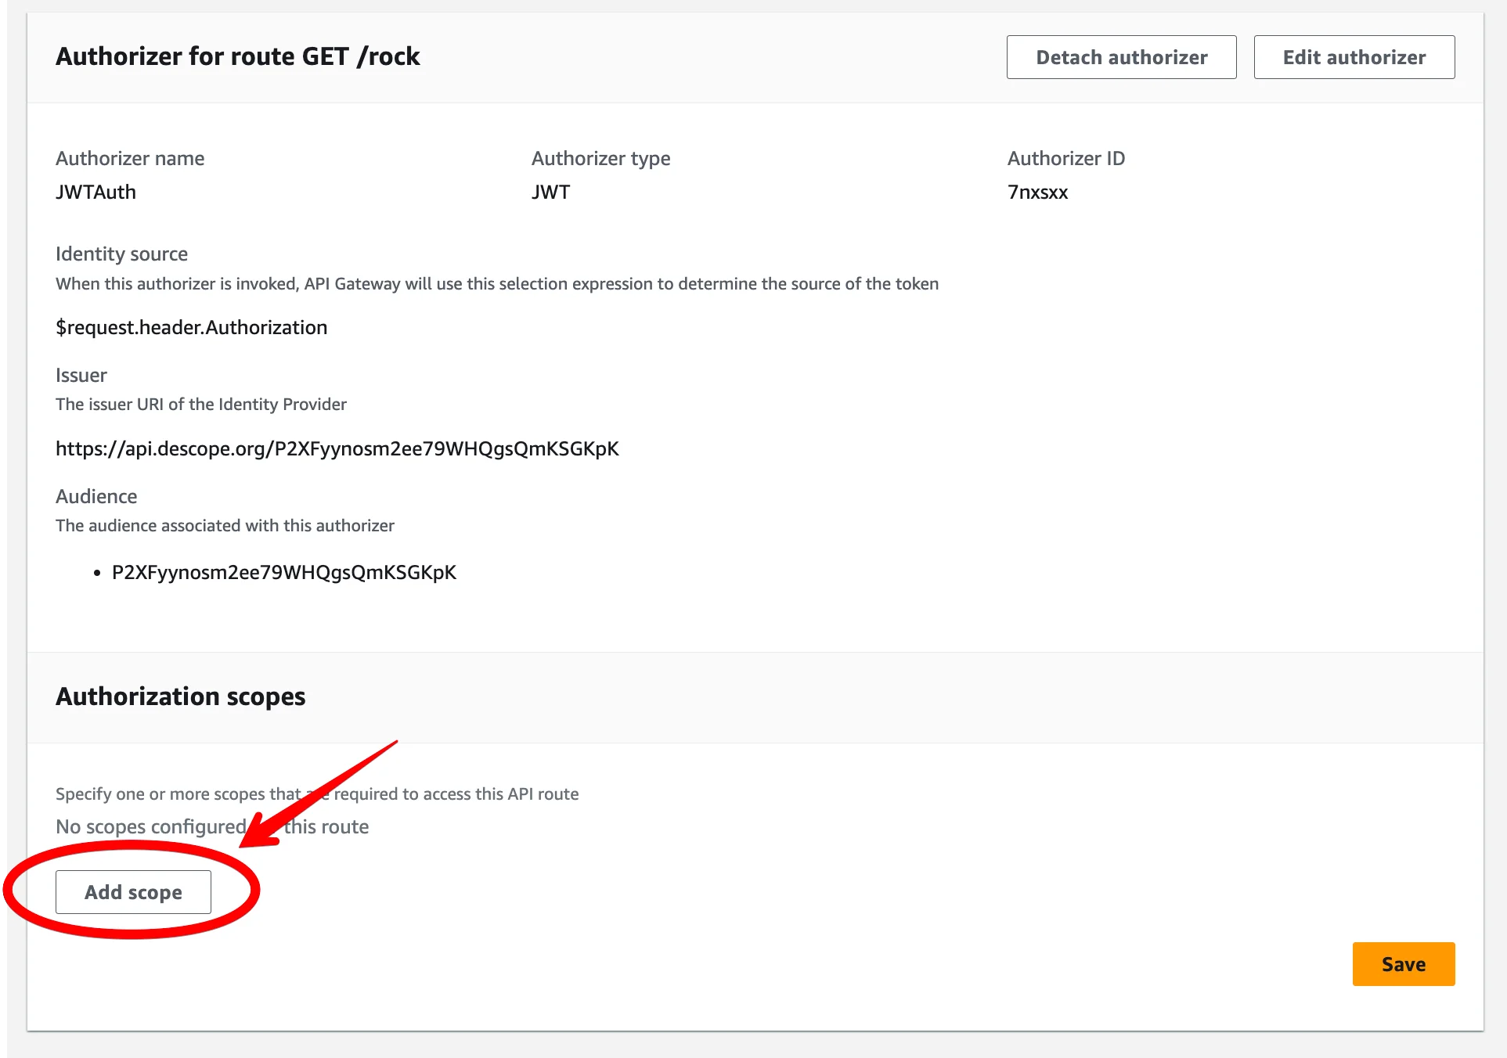This screenshot has height=1058, width=1507.
Task: Click the Issuer label
Action: point(81,375)
